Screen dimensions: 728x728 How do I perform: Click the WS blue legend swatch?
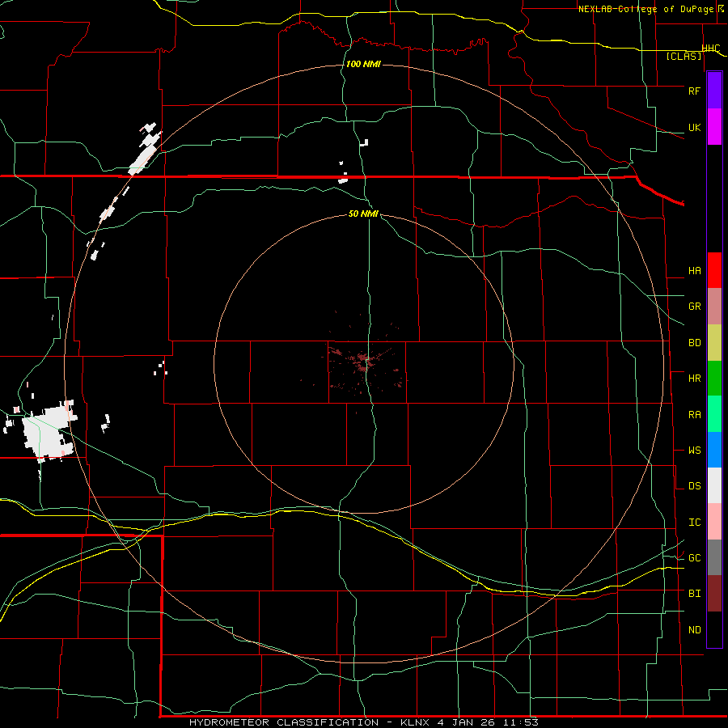[714, 450]
